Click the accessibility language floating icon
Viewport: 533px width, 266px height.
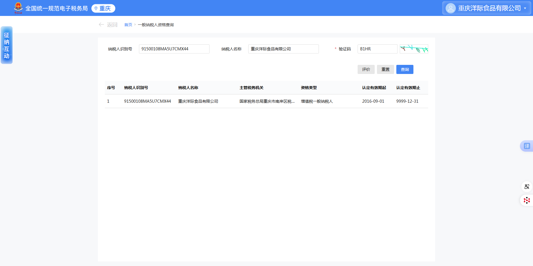(x=527, y=187)
